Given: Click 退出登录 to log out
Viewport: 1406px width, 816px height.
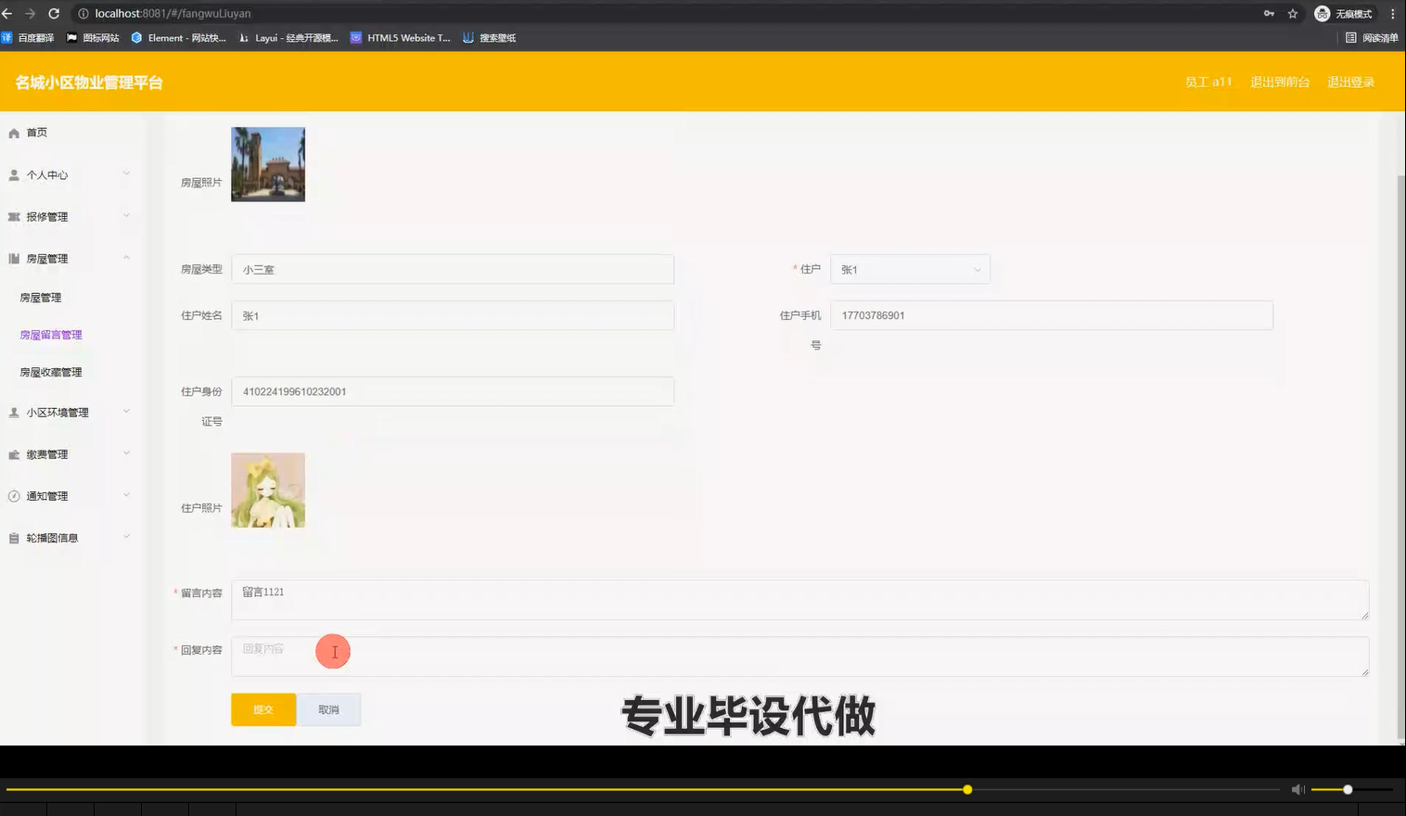Looking at the screenshot, I should (x=1351, y=82).
